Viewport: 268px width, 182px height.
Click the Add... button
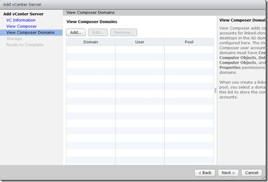[76, 32]
